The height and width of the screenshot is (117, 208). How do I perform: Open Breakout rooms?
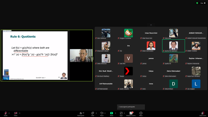[131, 114]
